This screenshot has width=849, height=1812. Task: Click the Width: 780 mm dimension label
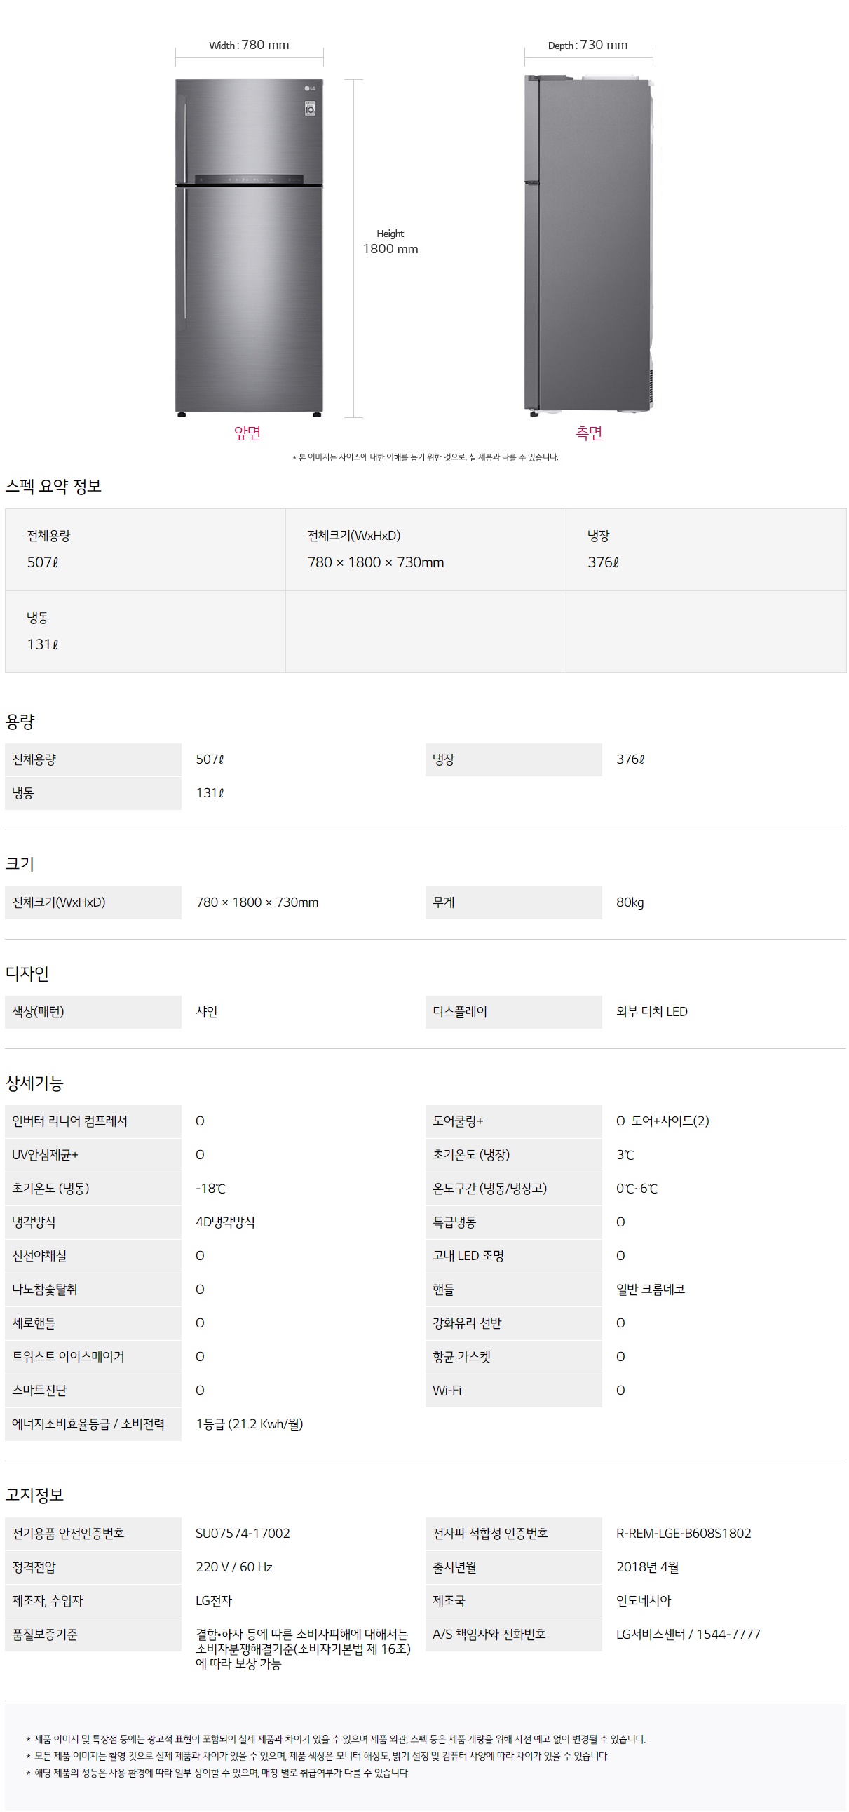(x=249, y=45)
